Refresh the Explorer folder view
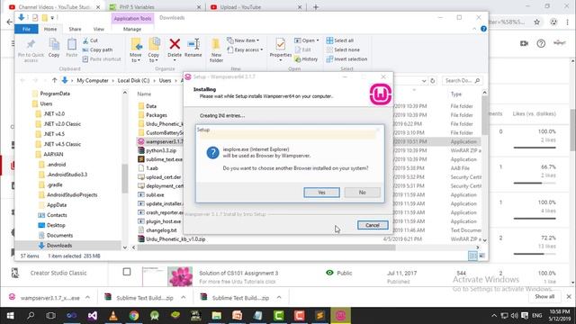576x324 pixels. tap(433, 80)
